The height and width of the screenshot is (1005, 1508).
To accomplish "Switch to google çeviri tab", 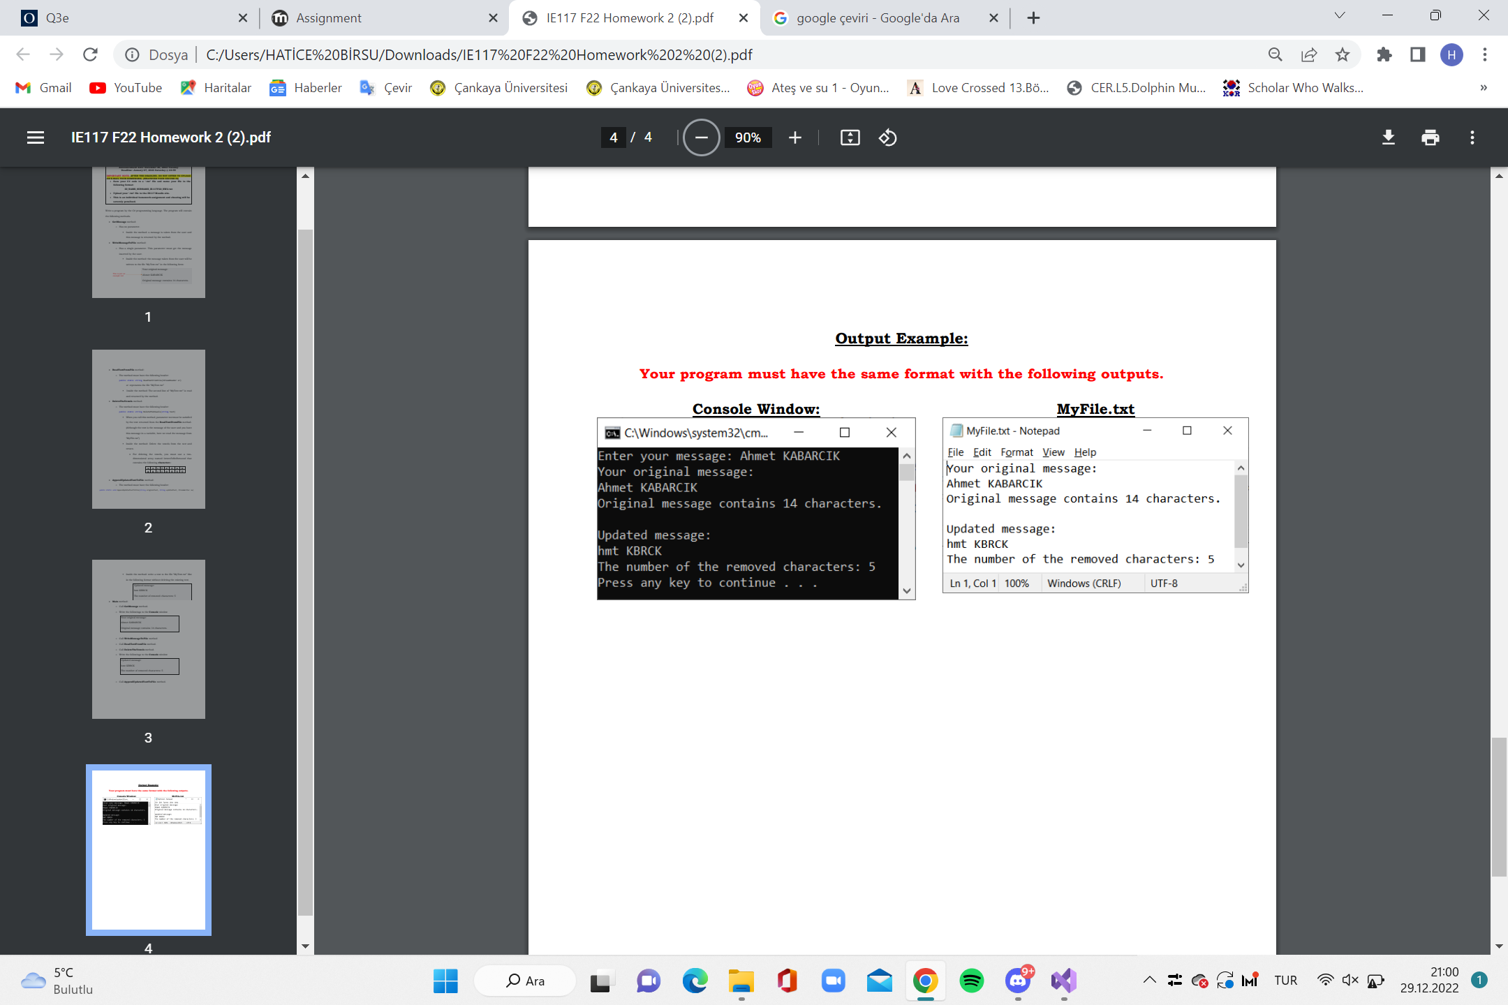I will tap(877, 18).
